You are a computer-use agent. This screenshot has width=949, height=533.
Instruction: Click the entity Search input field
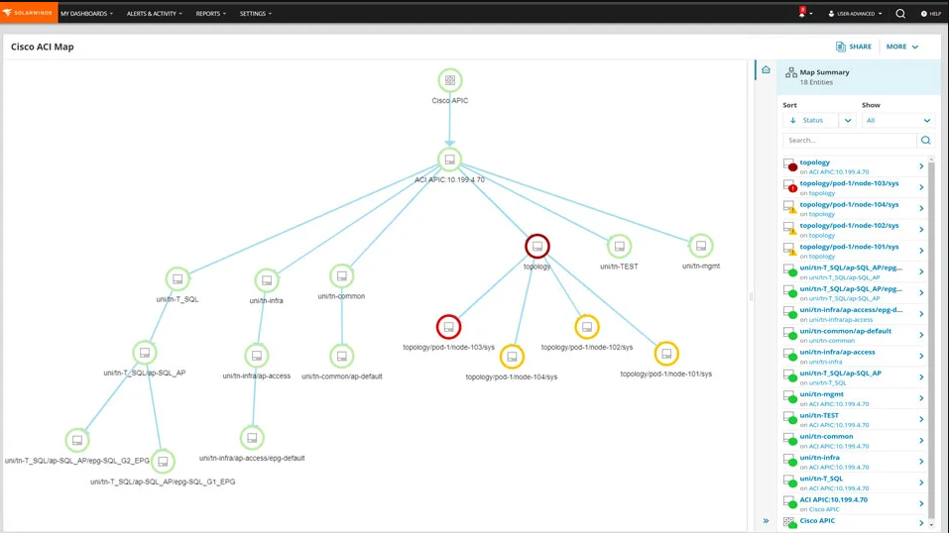(849, 141)
